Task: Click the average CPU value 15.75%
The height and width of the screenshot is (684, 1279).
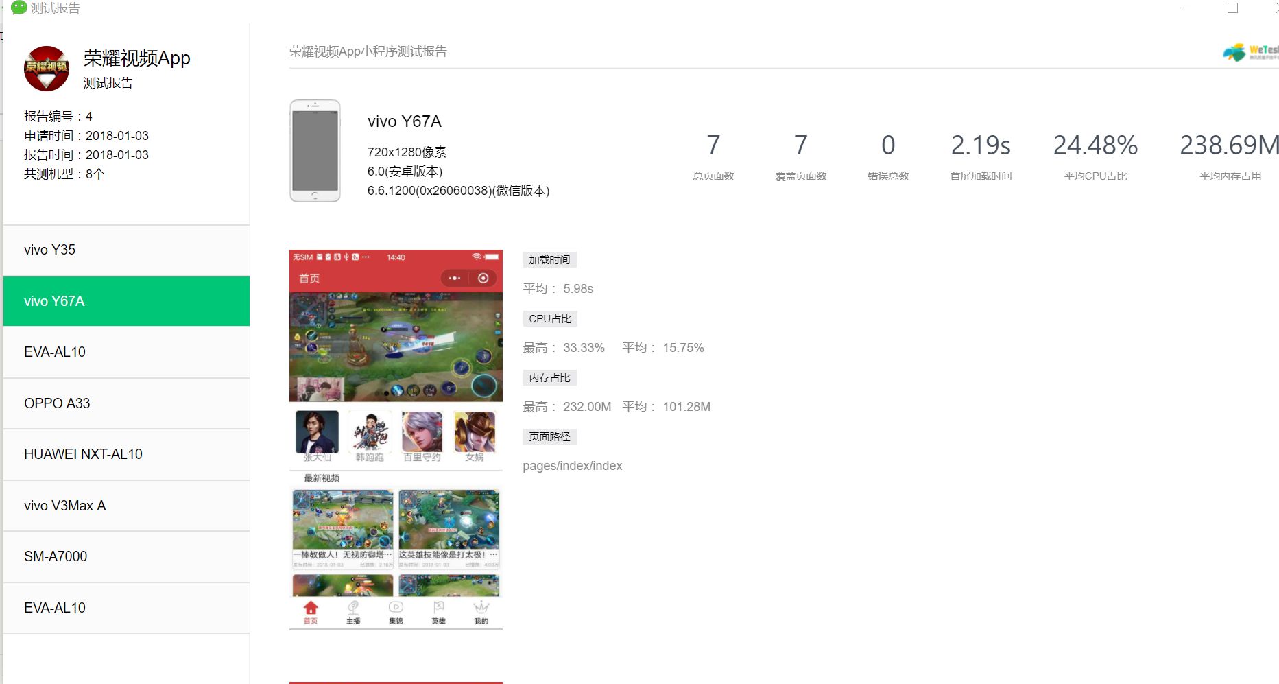Action: [x=683, y=348]
